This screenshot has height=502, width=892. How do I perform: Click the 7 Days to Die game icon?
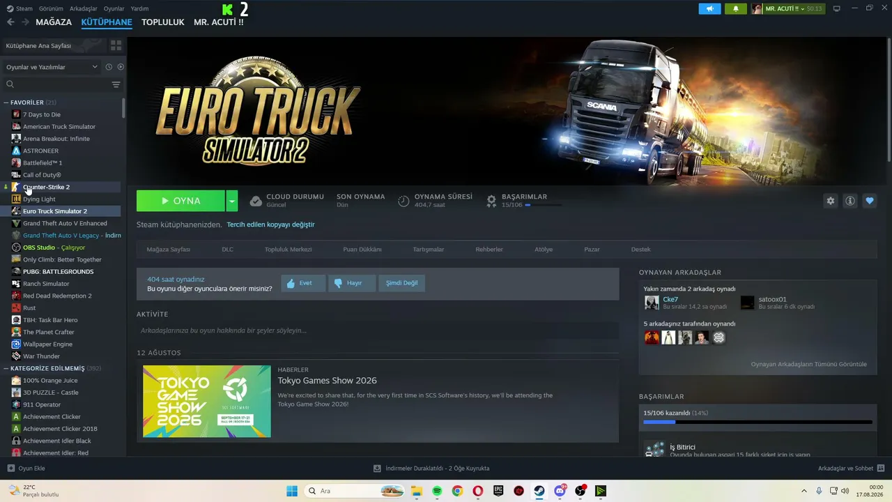click(16, 114)
